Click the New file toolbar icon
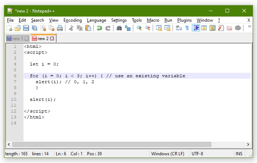This screenshot has height=163, width=257. pos(9,28)
